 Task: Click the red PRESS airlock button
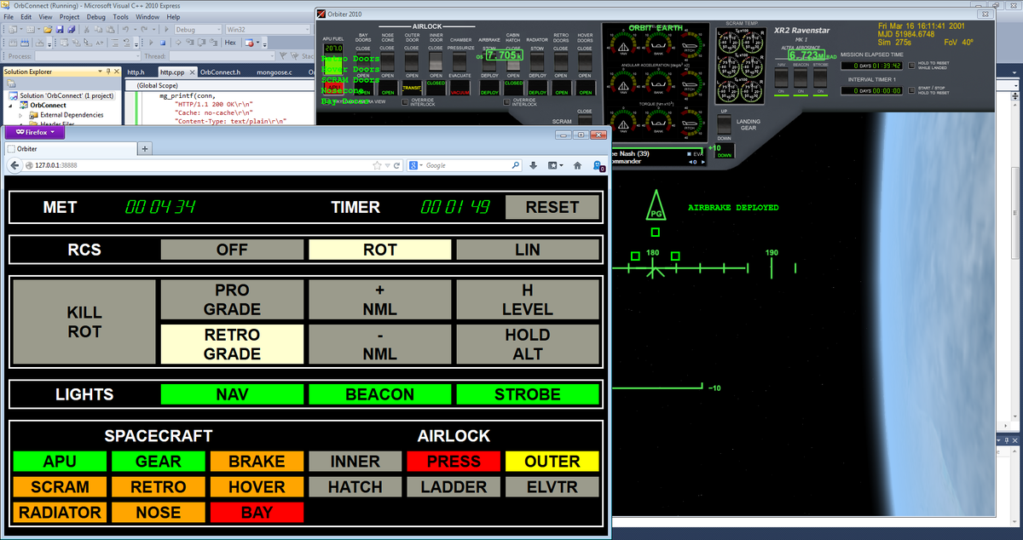[x=454, y=462]
